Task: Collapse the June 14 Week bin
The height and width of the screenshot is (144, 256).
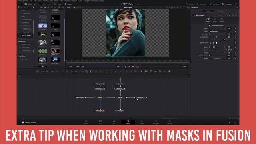Action: [x=20, y=35]
